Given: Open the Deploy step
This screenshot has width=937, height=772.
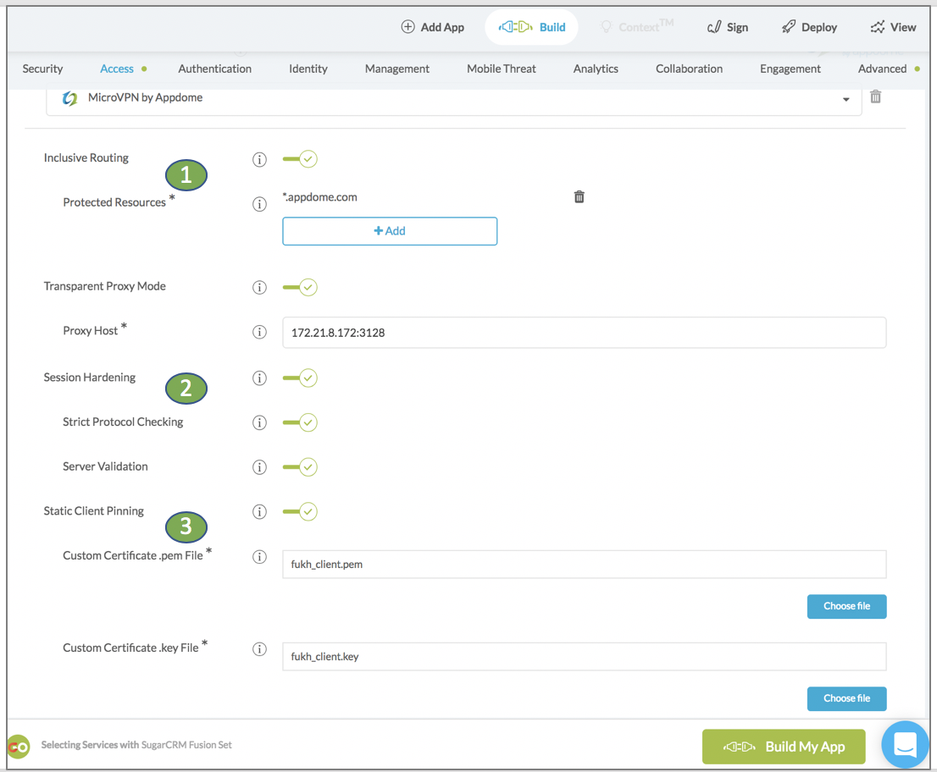Looking at the screenshot, I should point(809,27).
